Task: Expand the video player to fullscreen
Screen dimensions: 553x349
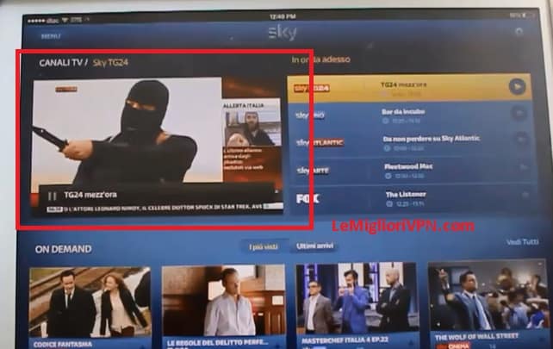Action: tap(276, 191)
